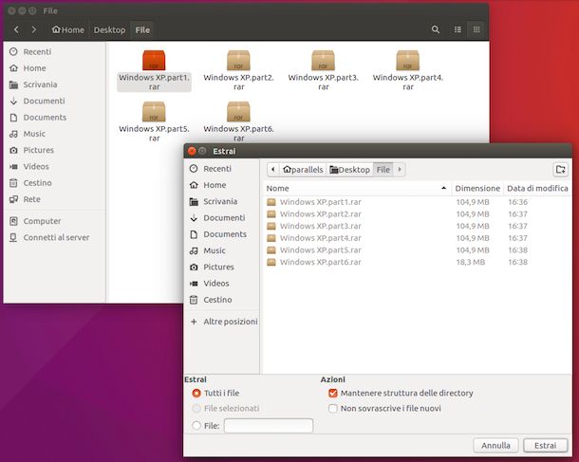579x462 pixels.
Task: Open Recenti in Files window sidebar
Action: tap(55, 51)
